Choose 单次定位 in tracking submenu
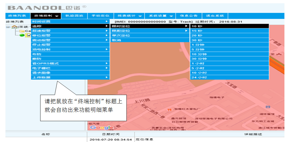 tap(150, 35)
